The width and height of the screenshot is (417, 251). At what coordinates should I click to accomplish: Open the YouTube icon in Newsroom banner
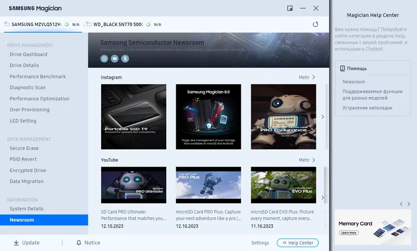click(115, 58)
